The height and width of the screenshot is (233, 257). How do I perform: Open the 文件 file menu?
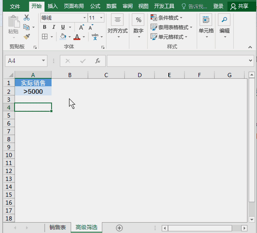[15, 6]
